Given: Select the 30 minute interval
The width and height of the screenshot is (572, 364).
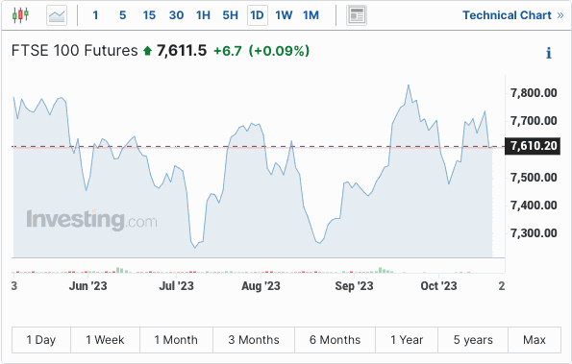Looking at the screenshot, I should (x=176, y=15).
